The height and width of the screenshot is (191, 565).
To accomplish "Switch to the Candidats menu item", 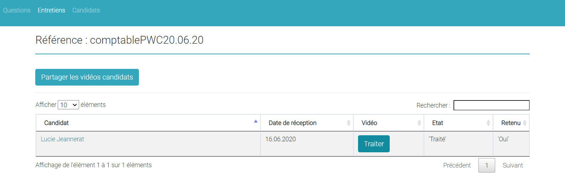I will (x=86, y=10).
